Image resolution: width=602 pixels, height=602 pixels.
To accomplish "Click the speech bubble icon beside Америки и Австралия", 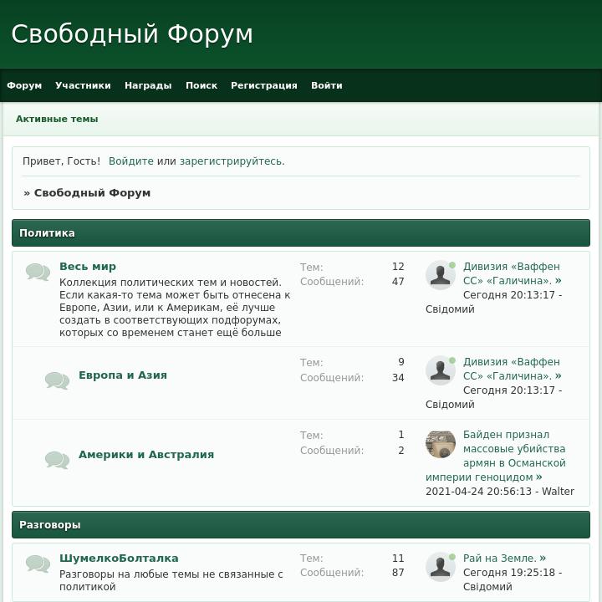I will [57, 460].
